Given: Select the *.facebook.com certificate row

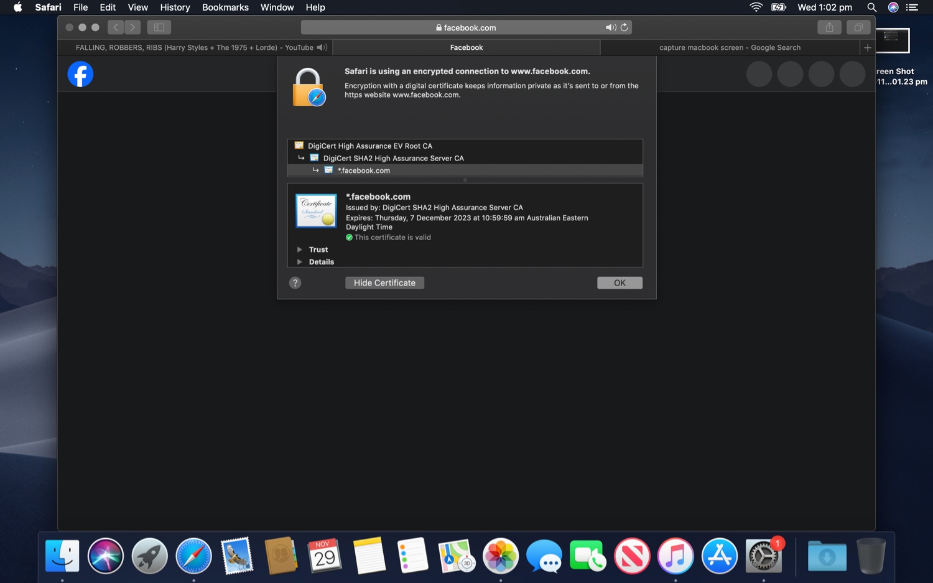Looking at the screenshot, I should pos(465,170).
